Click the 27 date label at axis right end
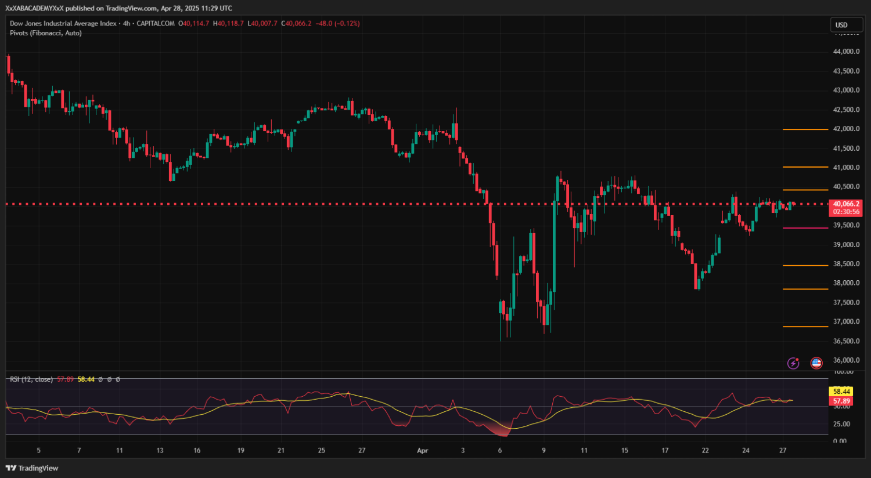The image size is (871, 478). (x=783, y=451)
